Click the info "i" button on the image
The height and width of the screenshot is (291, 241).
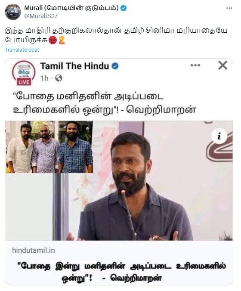(x=219, y=136)
